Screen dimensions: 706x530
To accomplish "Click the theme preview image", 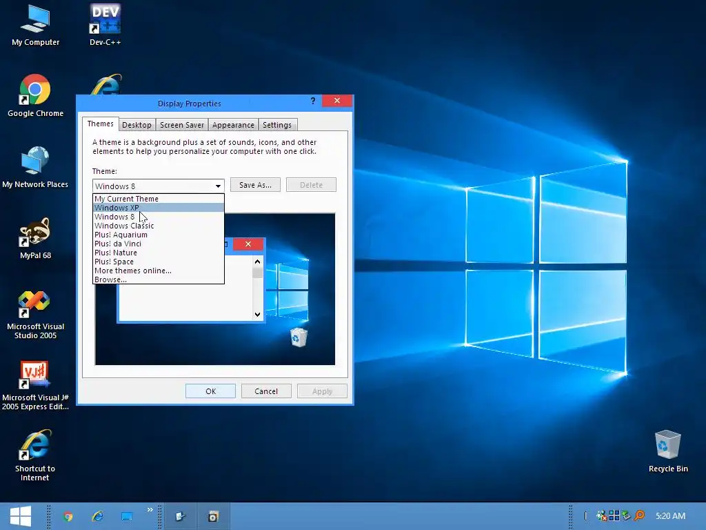I will click(x=215, y=289).
